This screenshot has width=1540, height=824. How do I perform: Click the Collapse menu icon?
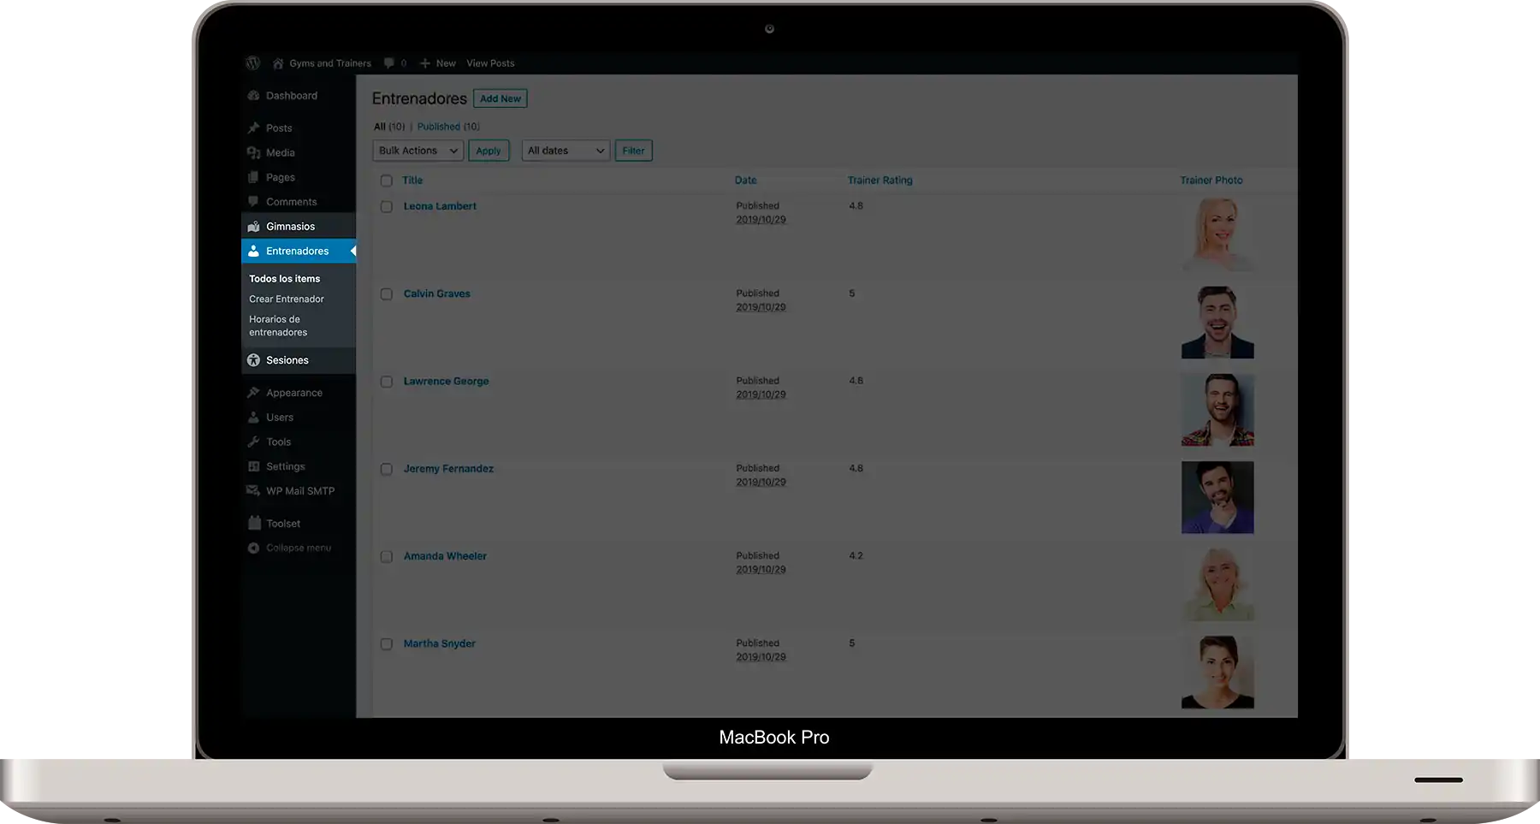point(253,548)
